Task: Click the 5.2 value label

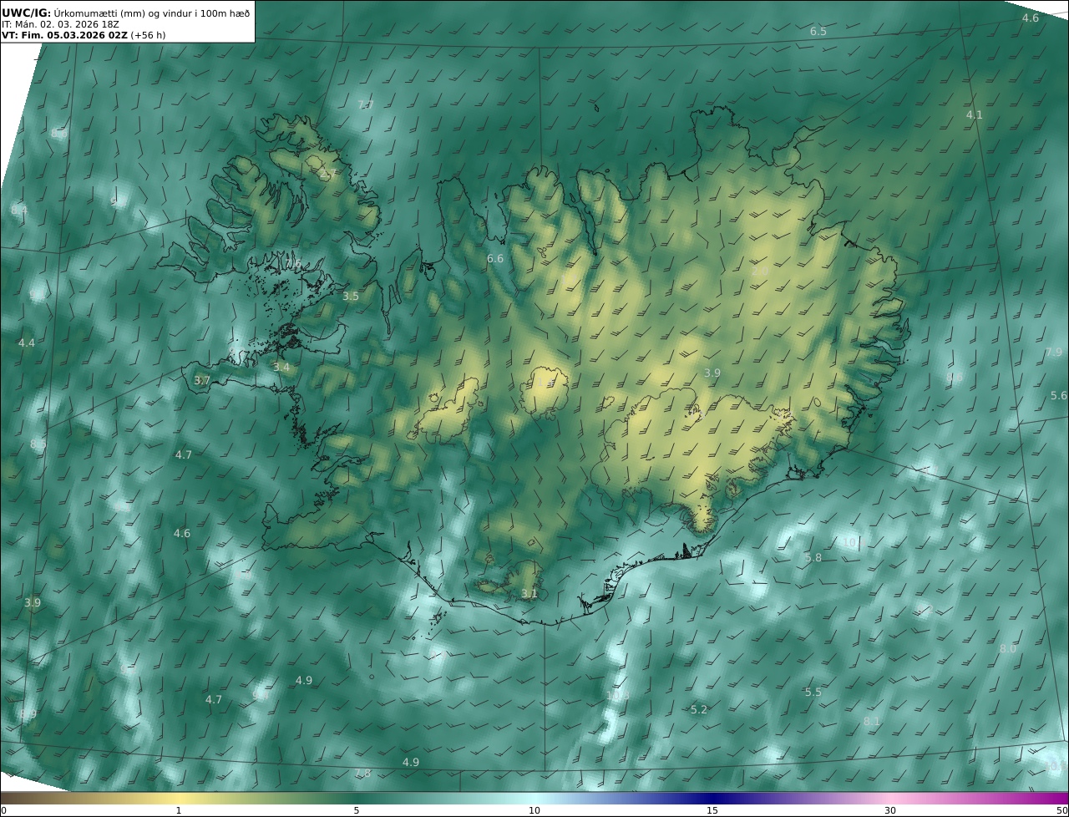Action: click(x=699, y=710)
